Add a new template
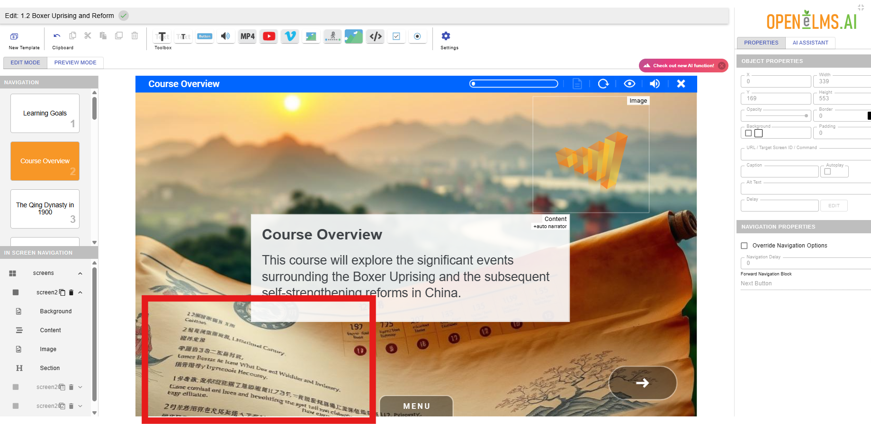871x424 pixels. click(x=14, y=36)
